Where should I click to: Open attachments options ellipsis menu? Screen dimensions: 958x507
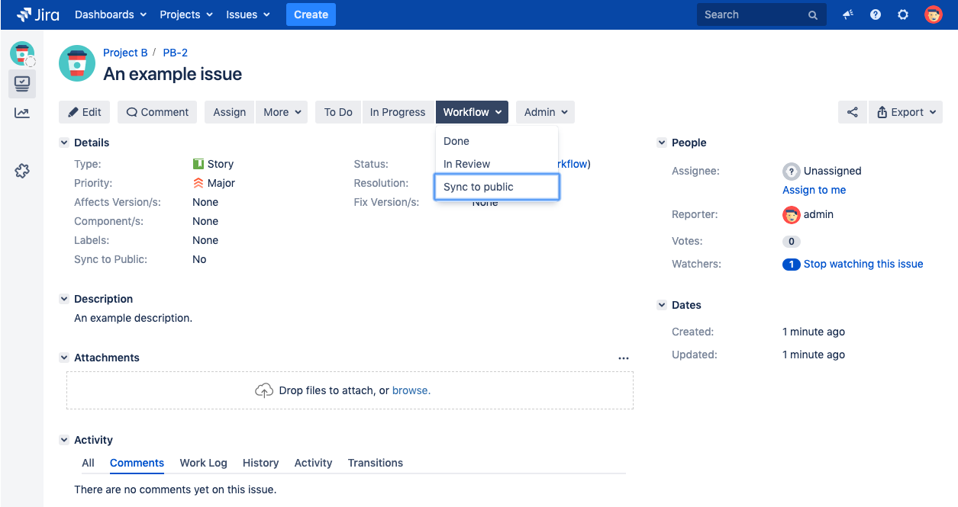[624, 358]
